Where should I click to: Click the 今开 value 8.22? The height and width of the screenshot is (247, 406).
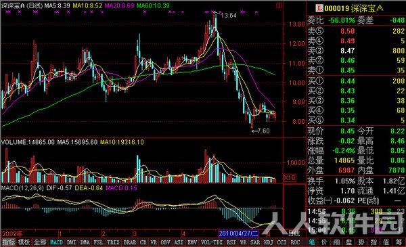[397, 131]
